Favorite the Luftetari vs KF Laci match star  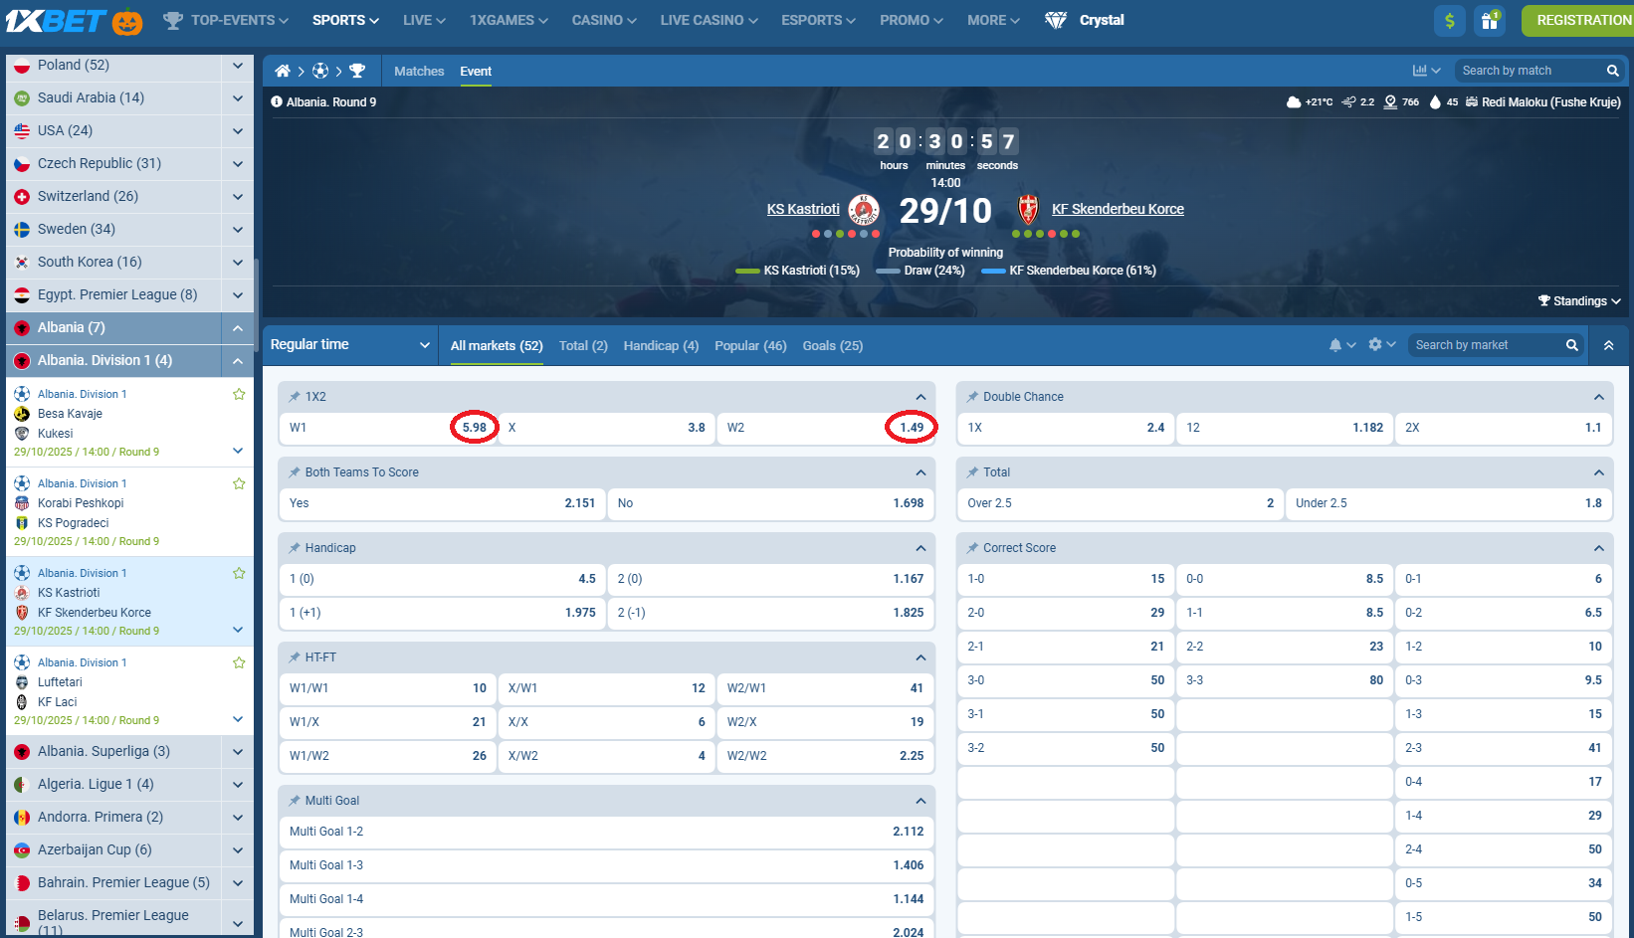[x=239, y=662]
